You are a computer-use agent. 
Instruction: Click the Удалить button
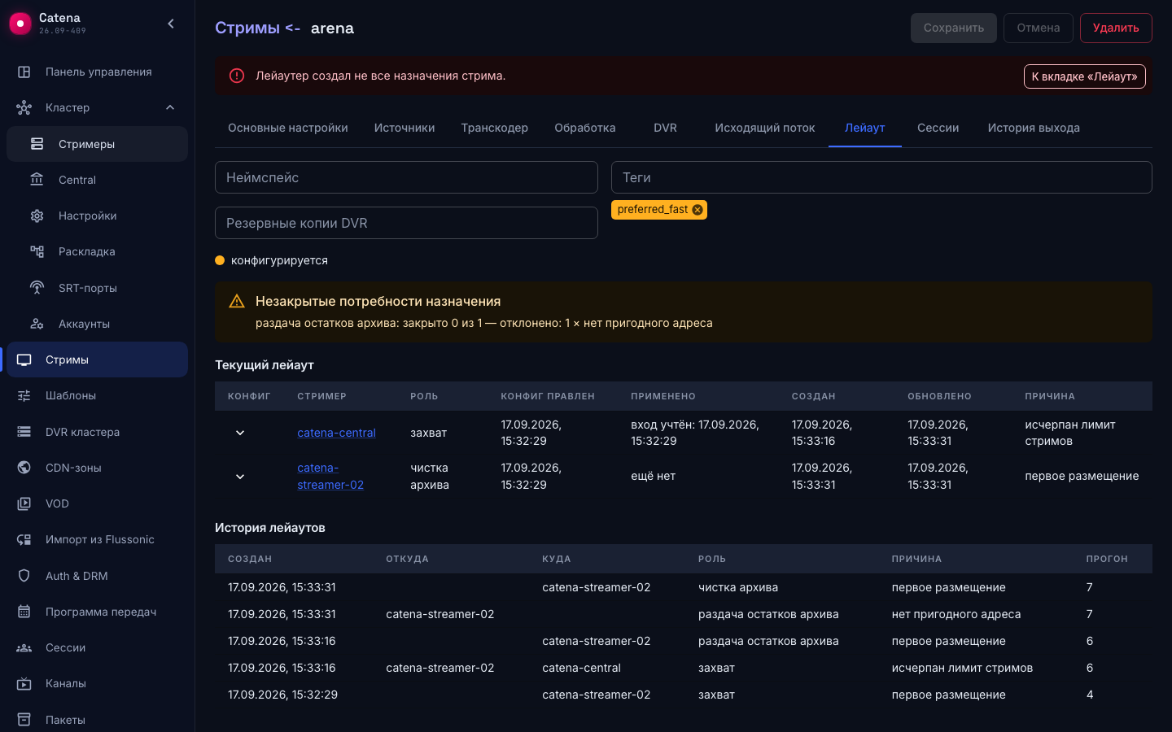(x=1116, y=28)
